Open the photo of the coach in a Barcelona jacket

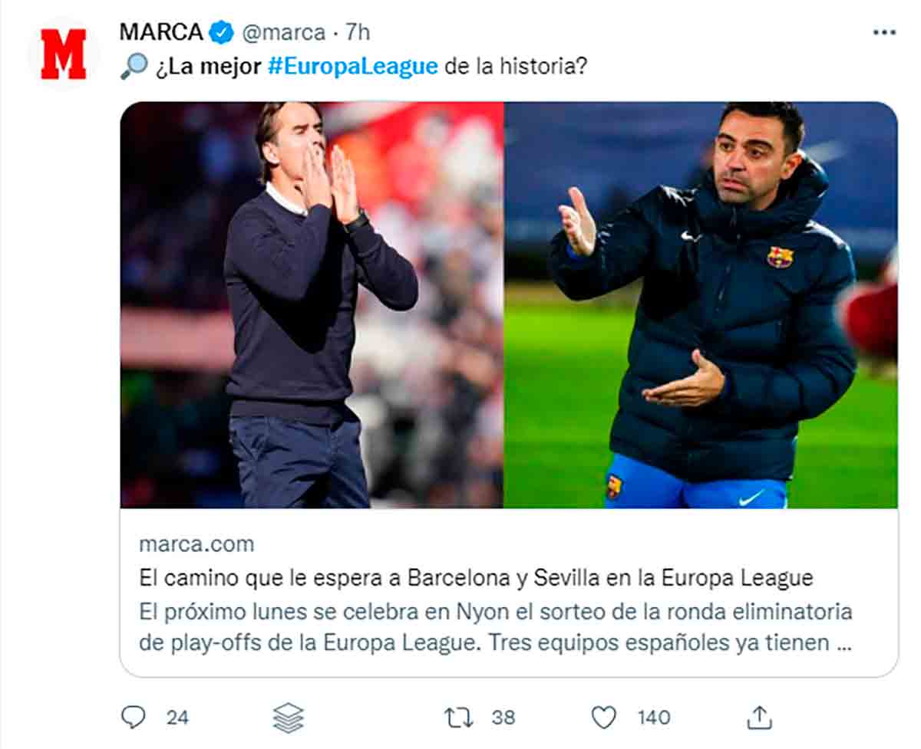[700, 305]
